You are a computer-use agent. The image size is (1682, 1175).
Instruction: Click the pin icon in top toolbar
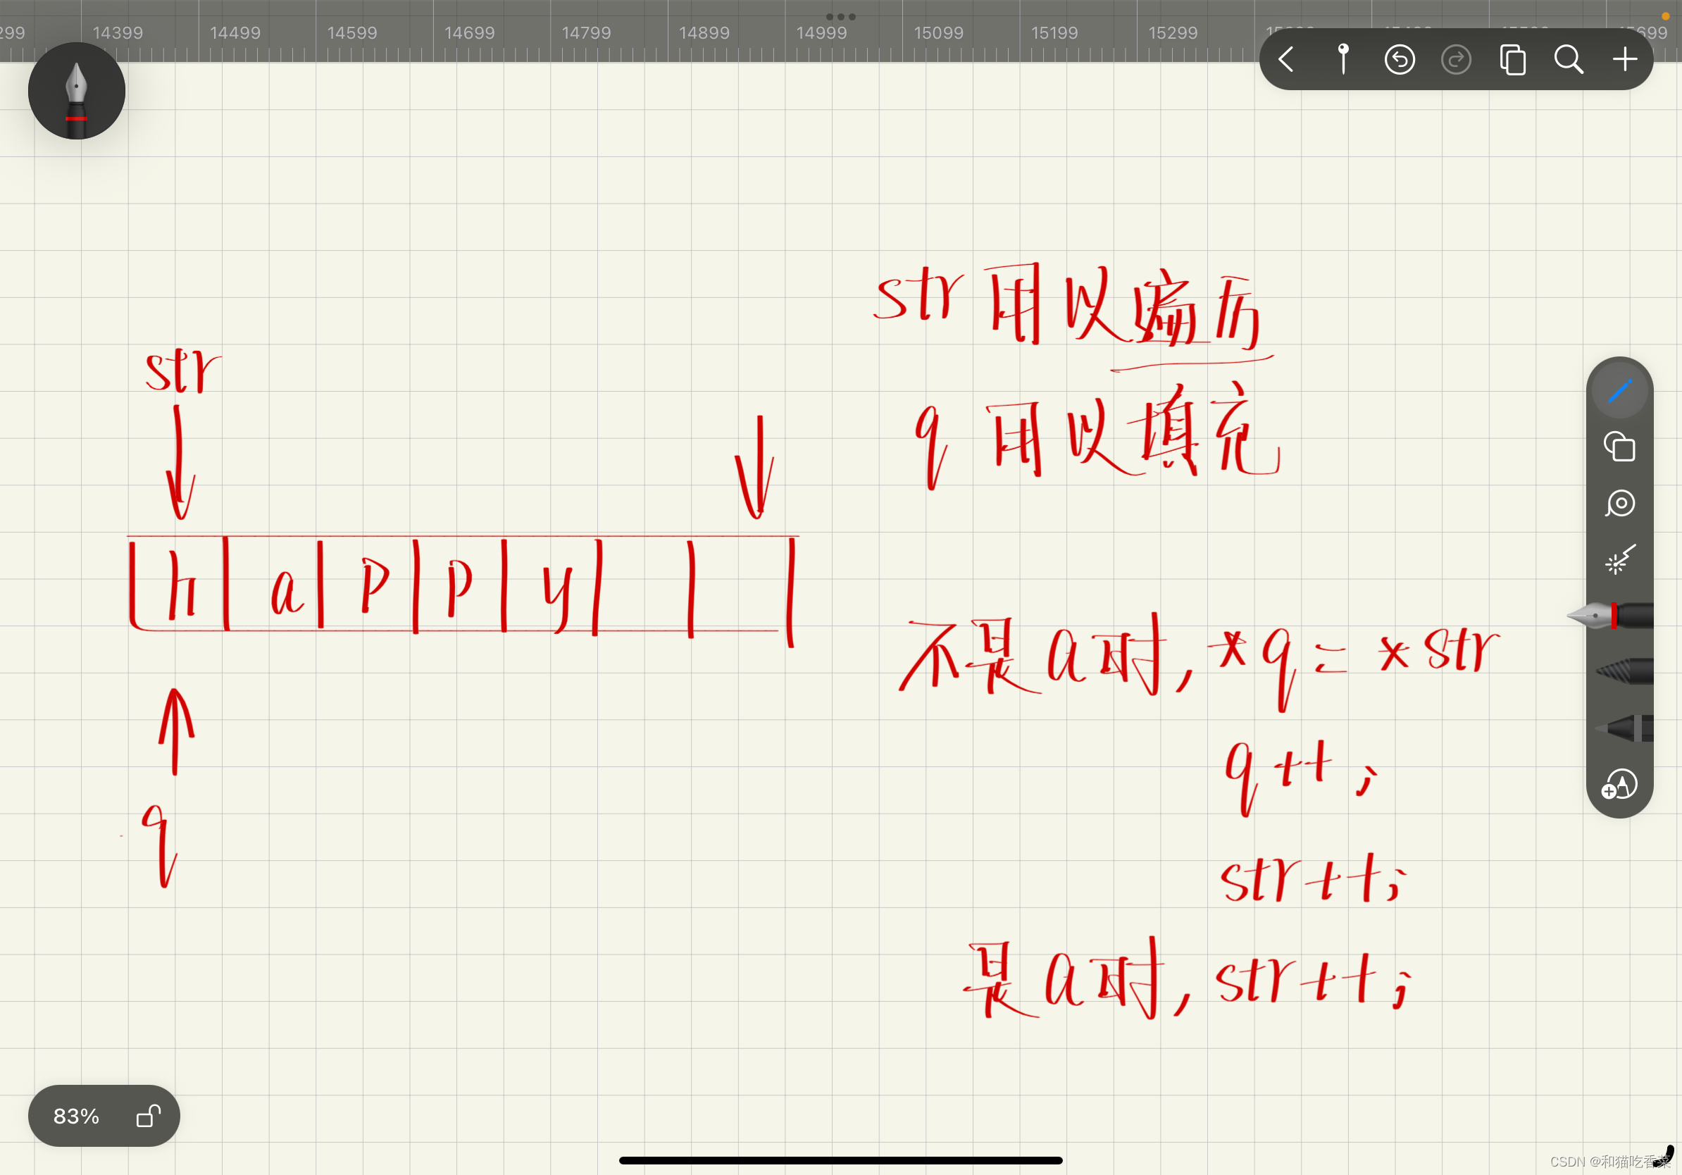click(1343, 59)
